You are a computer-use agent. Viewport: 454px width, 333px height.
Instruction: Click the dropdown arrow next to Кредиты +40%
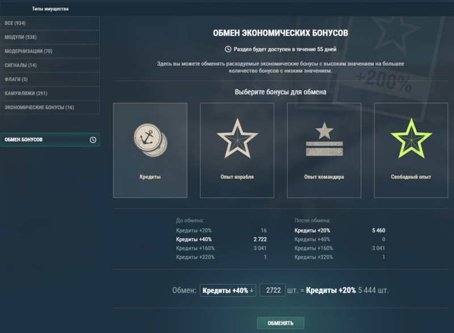pyautogui.click(x=251, y=290)
